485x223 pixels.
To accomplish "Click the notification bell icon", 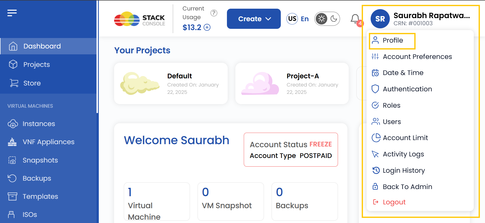I will (355, 19).
